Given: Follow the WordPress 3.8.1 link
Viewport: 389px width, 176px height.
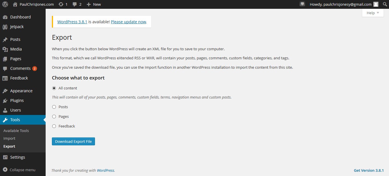Looking at the screenshot, I should (72, 22).
